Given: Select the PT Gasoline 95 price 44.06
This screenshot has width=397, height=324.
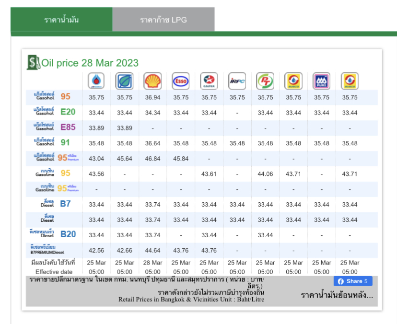Looking at the screenshot, I should (265, 174).
